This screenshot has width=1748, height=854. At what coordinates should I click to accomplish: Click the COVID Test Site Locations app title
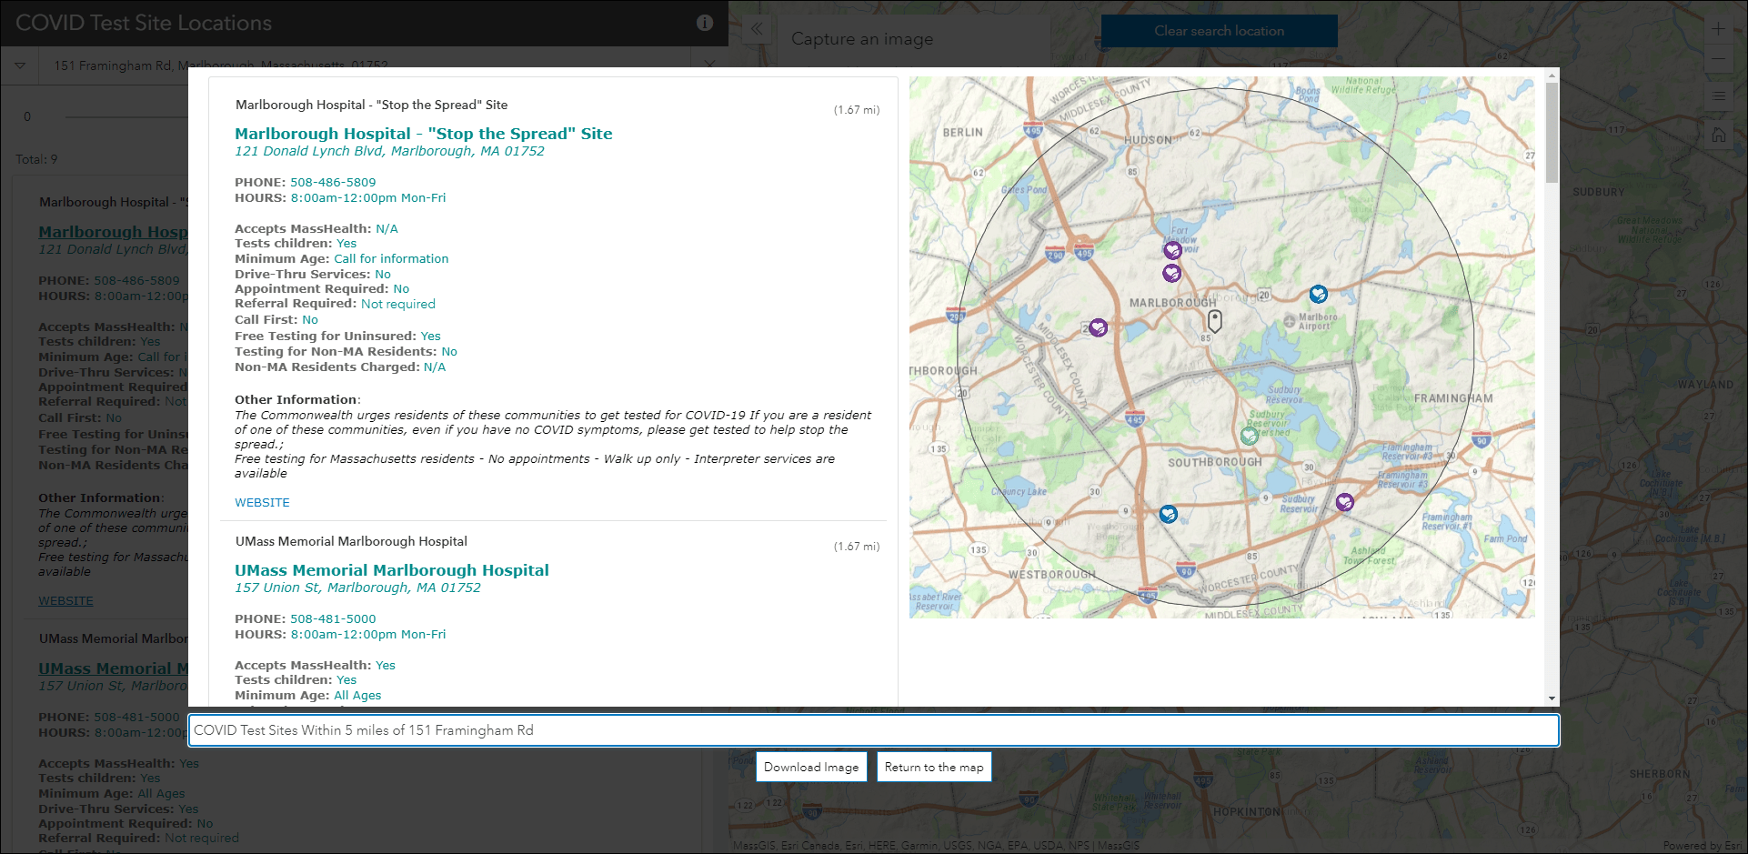[144, 23]
